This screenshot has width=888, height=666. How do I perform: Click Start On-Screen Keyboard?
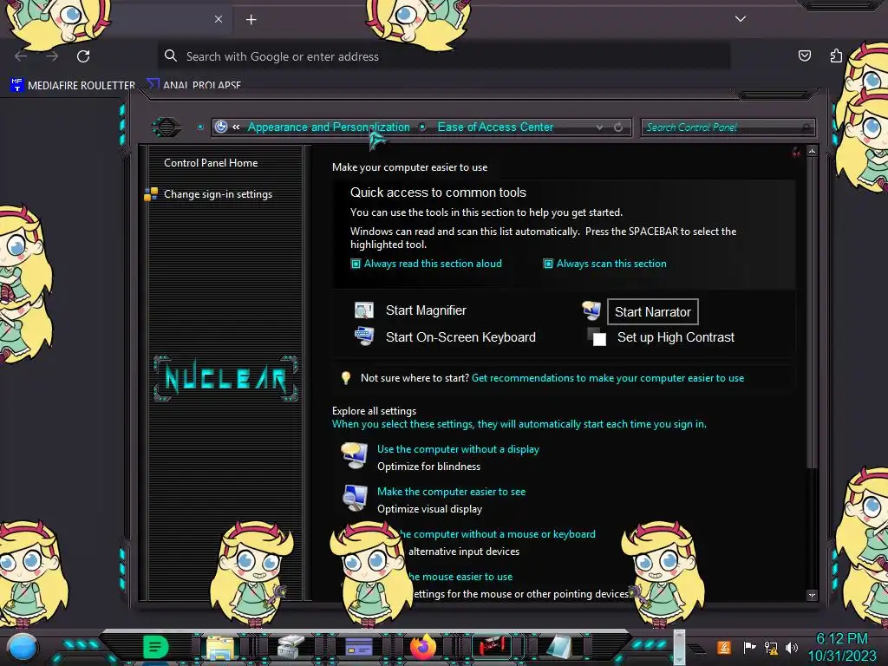460,337
